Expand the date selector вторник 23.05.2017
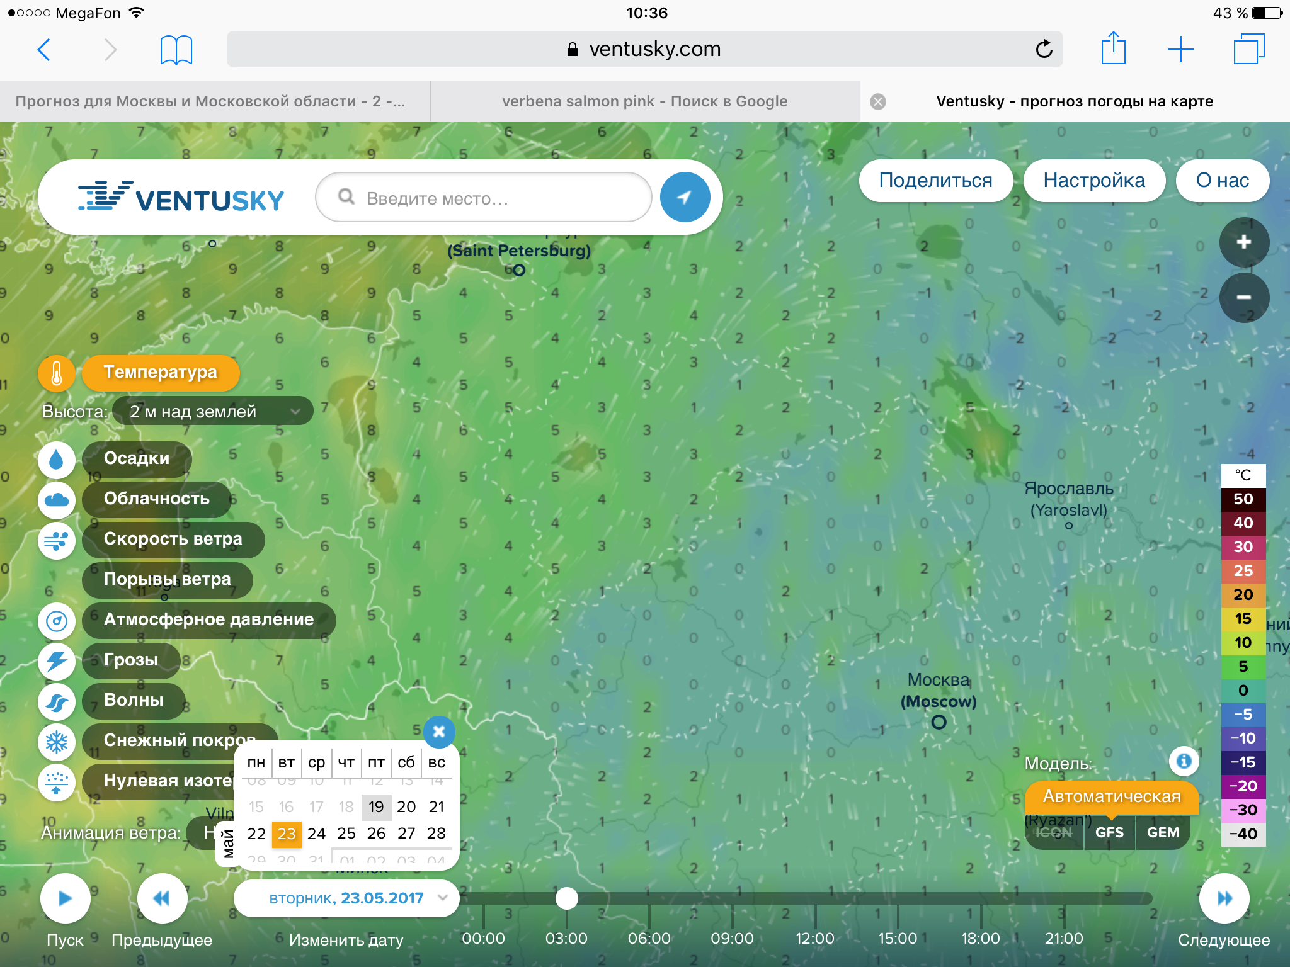 pyautogui.click(x=346, y=898)
